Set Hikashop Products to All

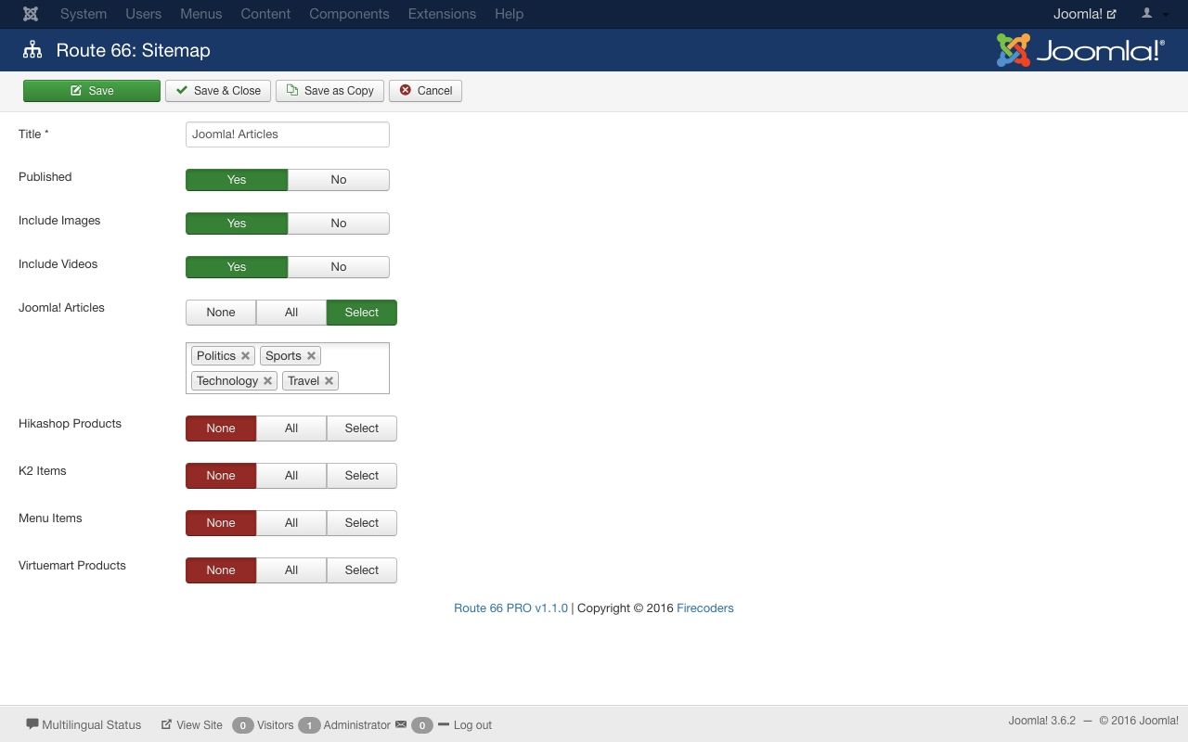[291, 429]
